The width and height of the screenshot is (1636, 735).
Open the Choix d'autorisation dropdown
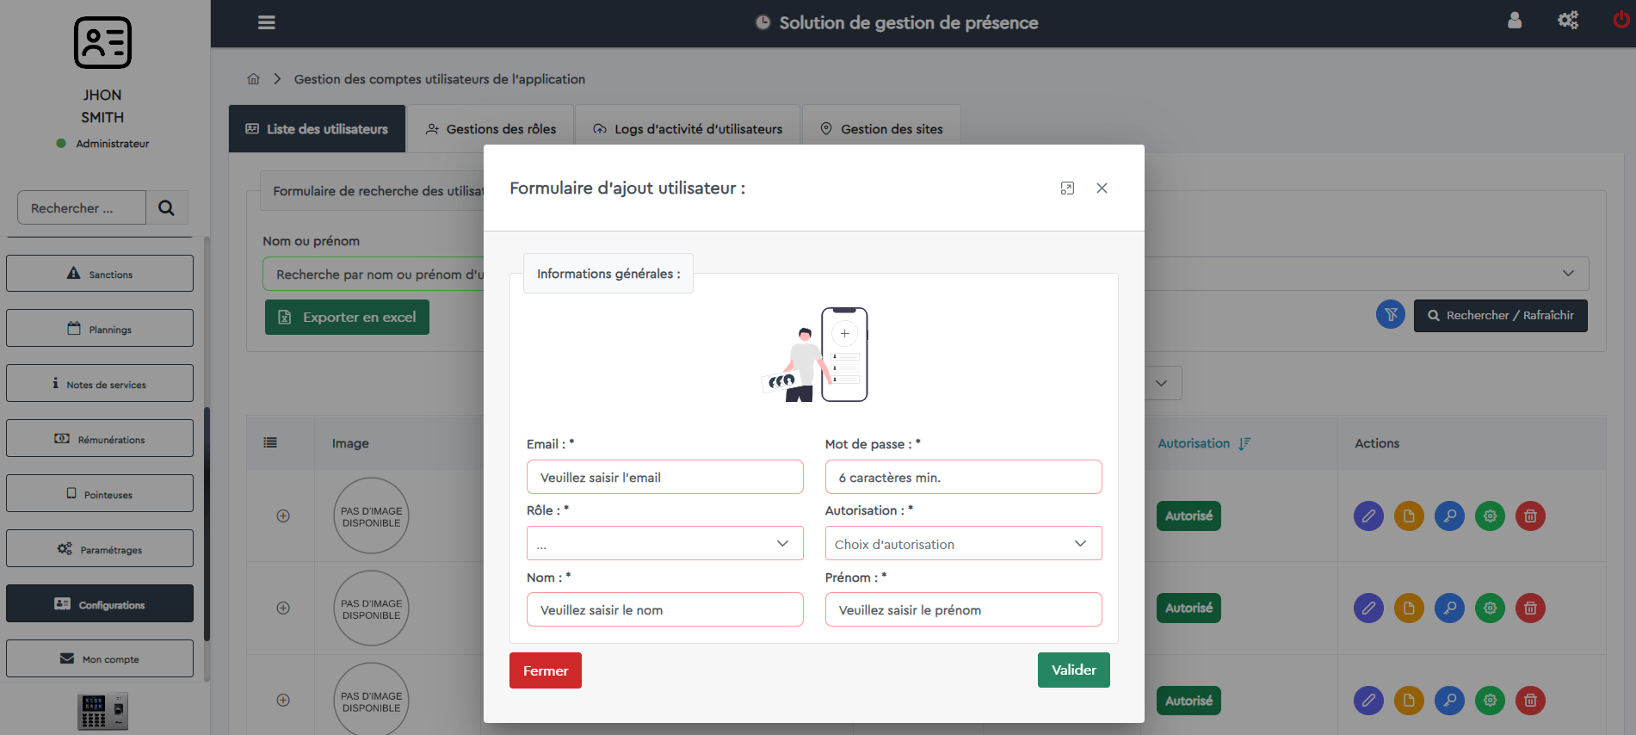click(x=963, y=543)
